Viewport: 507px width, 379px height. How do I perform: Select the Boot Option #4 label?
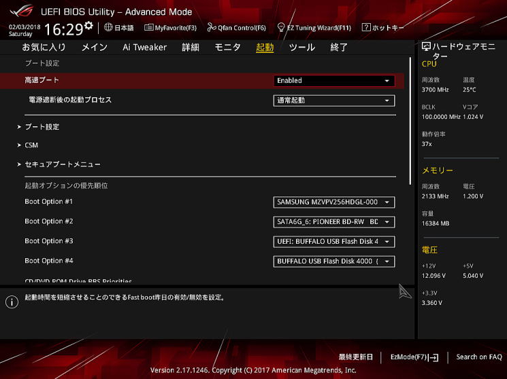pos(49,261)
